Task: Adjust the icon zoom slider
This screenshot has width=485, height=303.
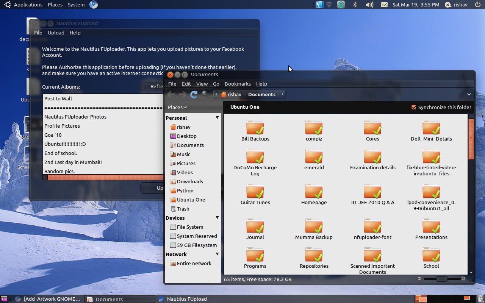Action: (441, 279)
